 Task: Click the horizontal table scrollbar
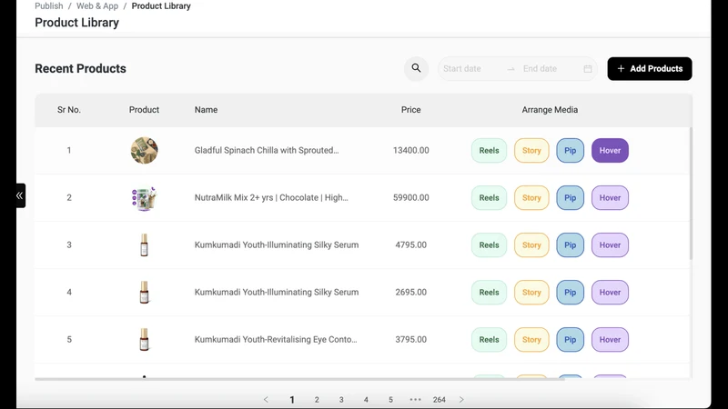[300, 379]
